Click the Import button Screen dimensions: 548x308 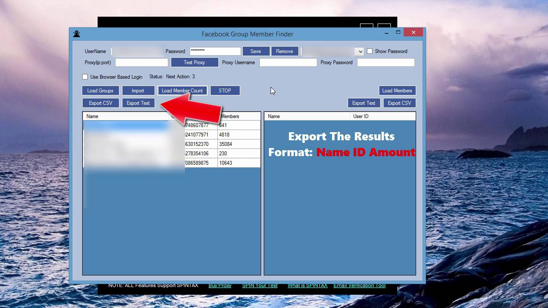pyautogui.click(x=138, y=91)
